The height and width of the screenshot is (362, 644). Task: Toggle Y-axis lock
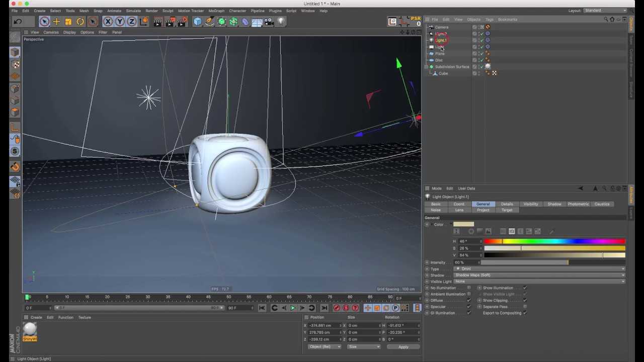120,22
